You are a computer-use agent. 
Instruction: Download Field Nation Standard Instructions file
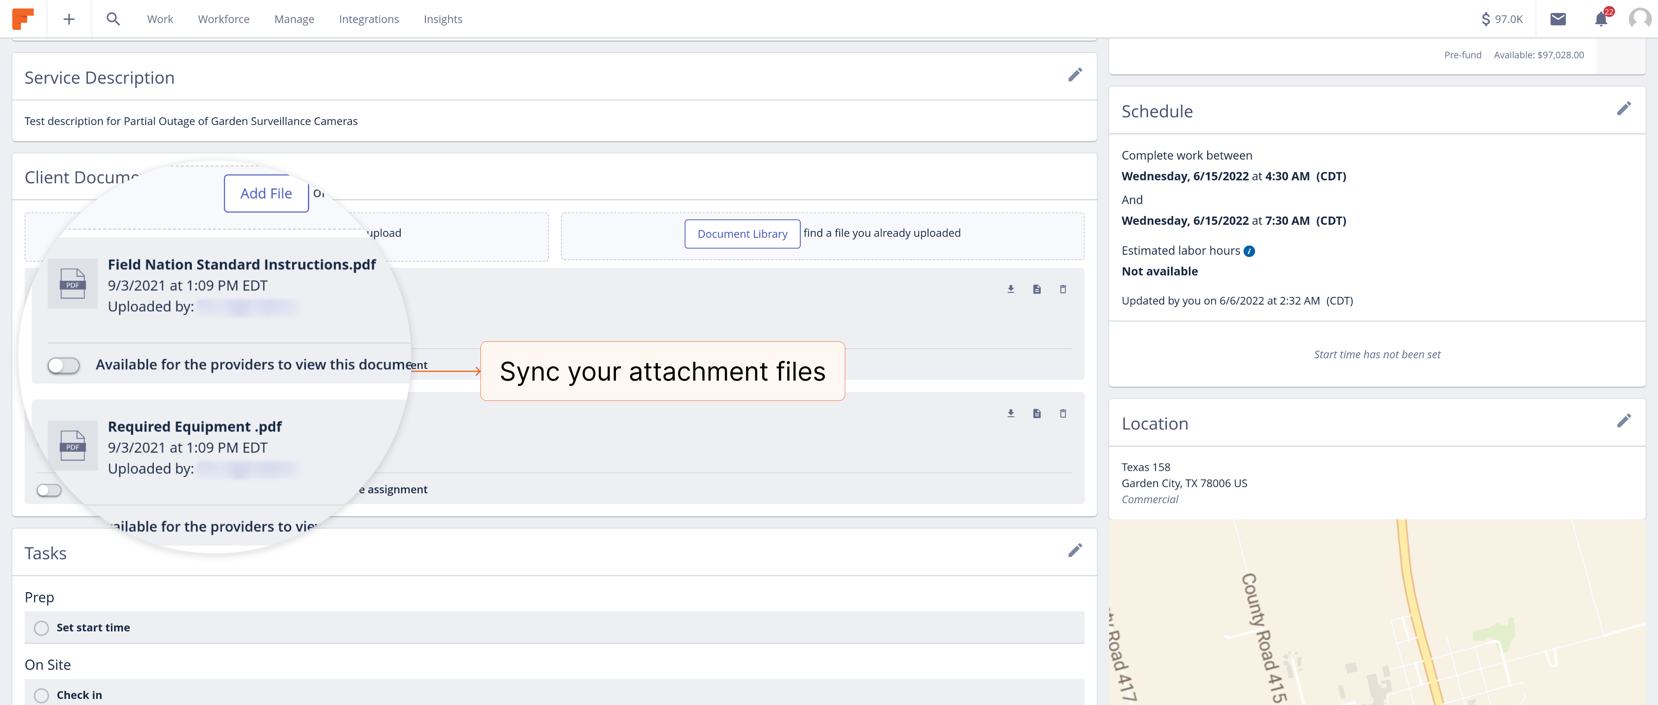1010,290
